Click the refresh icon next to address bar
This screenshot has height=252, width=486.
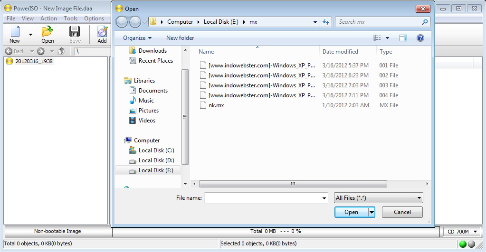click(326, 22)
